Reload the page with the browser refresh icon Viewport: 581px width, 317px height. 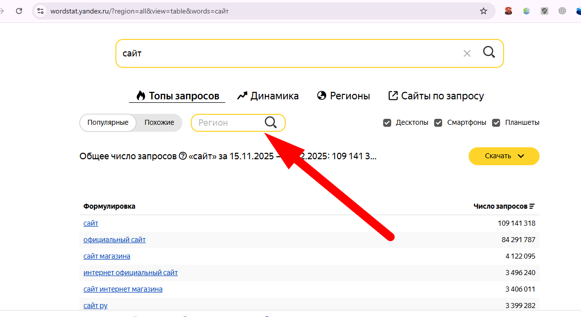click(x=19, y=11)
